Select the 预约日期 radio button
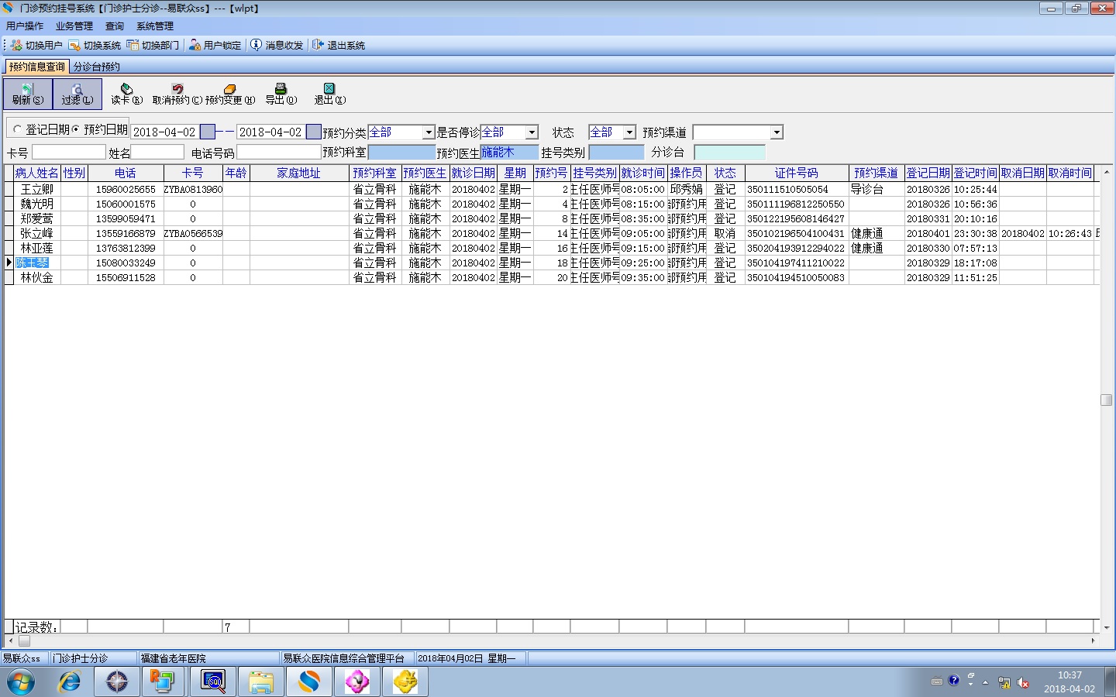The height and width of the screenshot is (697, 1116). [x=75, y=129]
